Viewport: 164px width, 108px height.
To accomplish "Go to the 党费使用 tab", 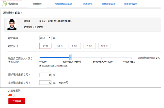I will 87,4.
